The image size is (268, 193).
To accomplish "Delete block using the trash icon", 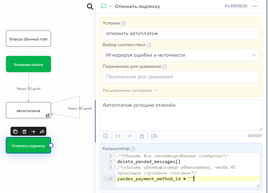I will 24,132.
